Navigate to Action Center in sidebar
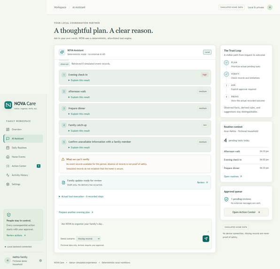The width and height of the screenshot is (280, 269). [x=23, y=166]
